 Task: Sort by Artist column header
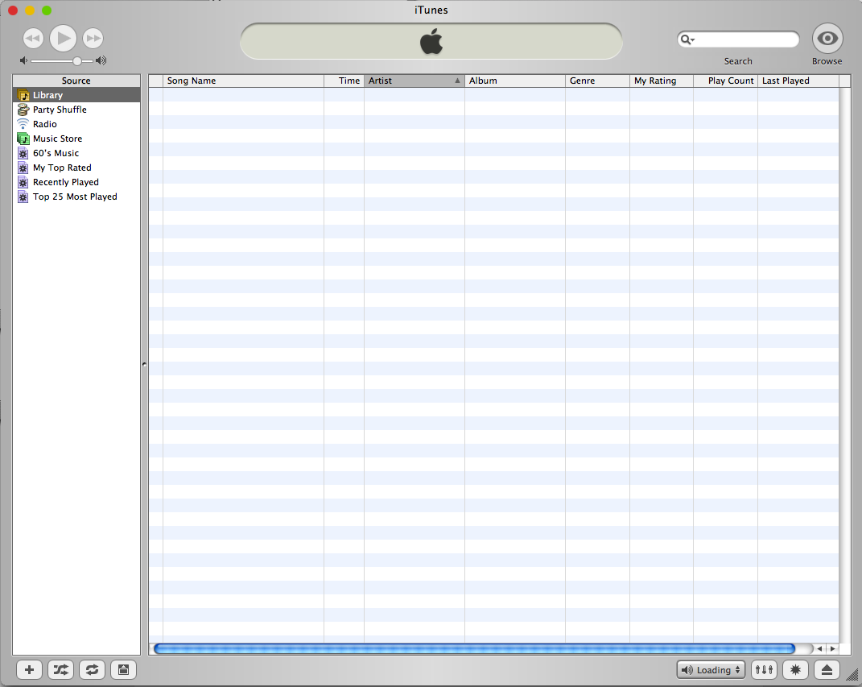pyautogui.click(x=414, y=81)
